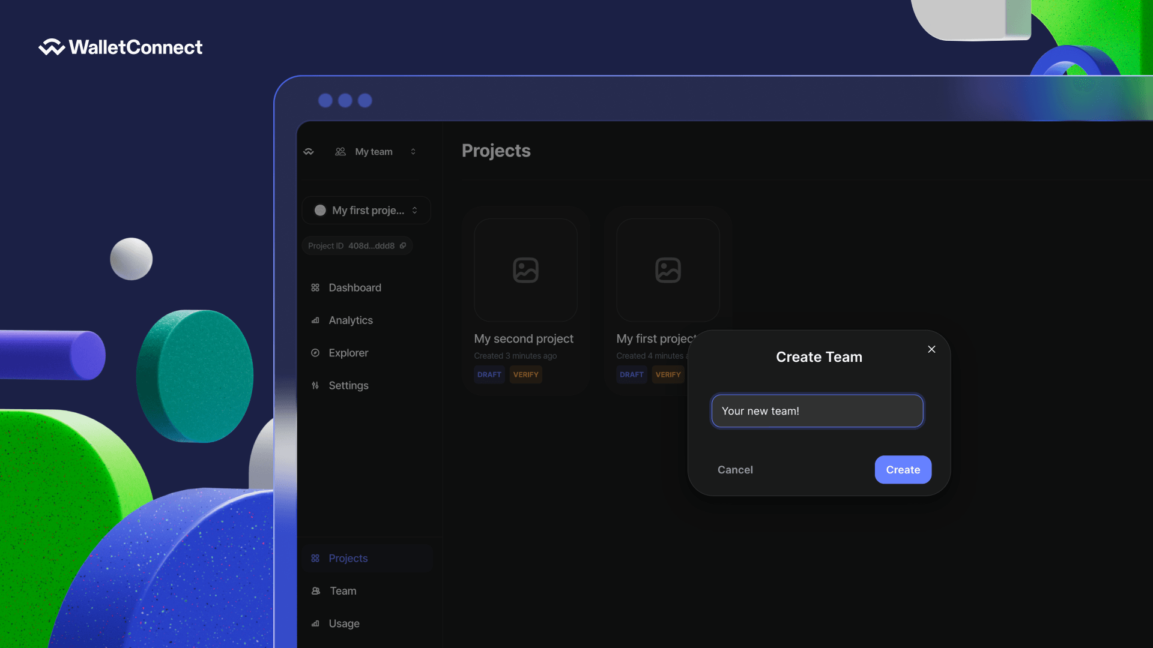Viewport: 1153px width, 648px height.
Task: Click the Team people icon at bottom
Action: [x=316, y=591]
